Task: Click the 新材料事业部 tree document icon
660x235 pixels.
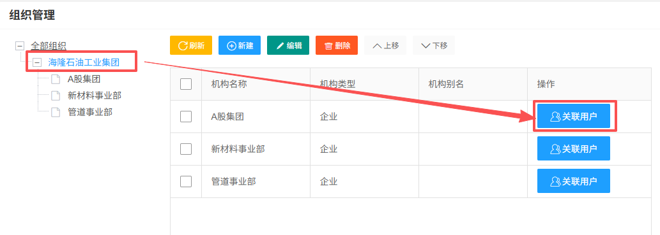Action: 56,96
